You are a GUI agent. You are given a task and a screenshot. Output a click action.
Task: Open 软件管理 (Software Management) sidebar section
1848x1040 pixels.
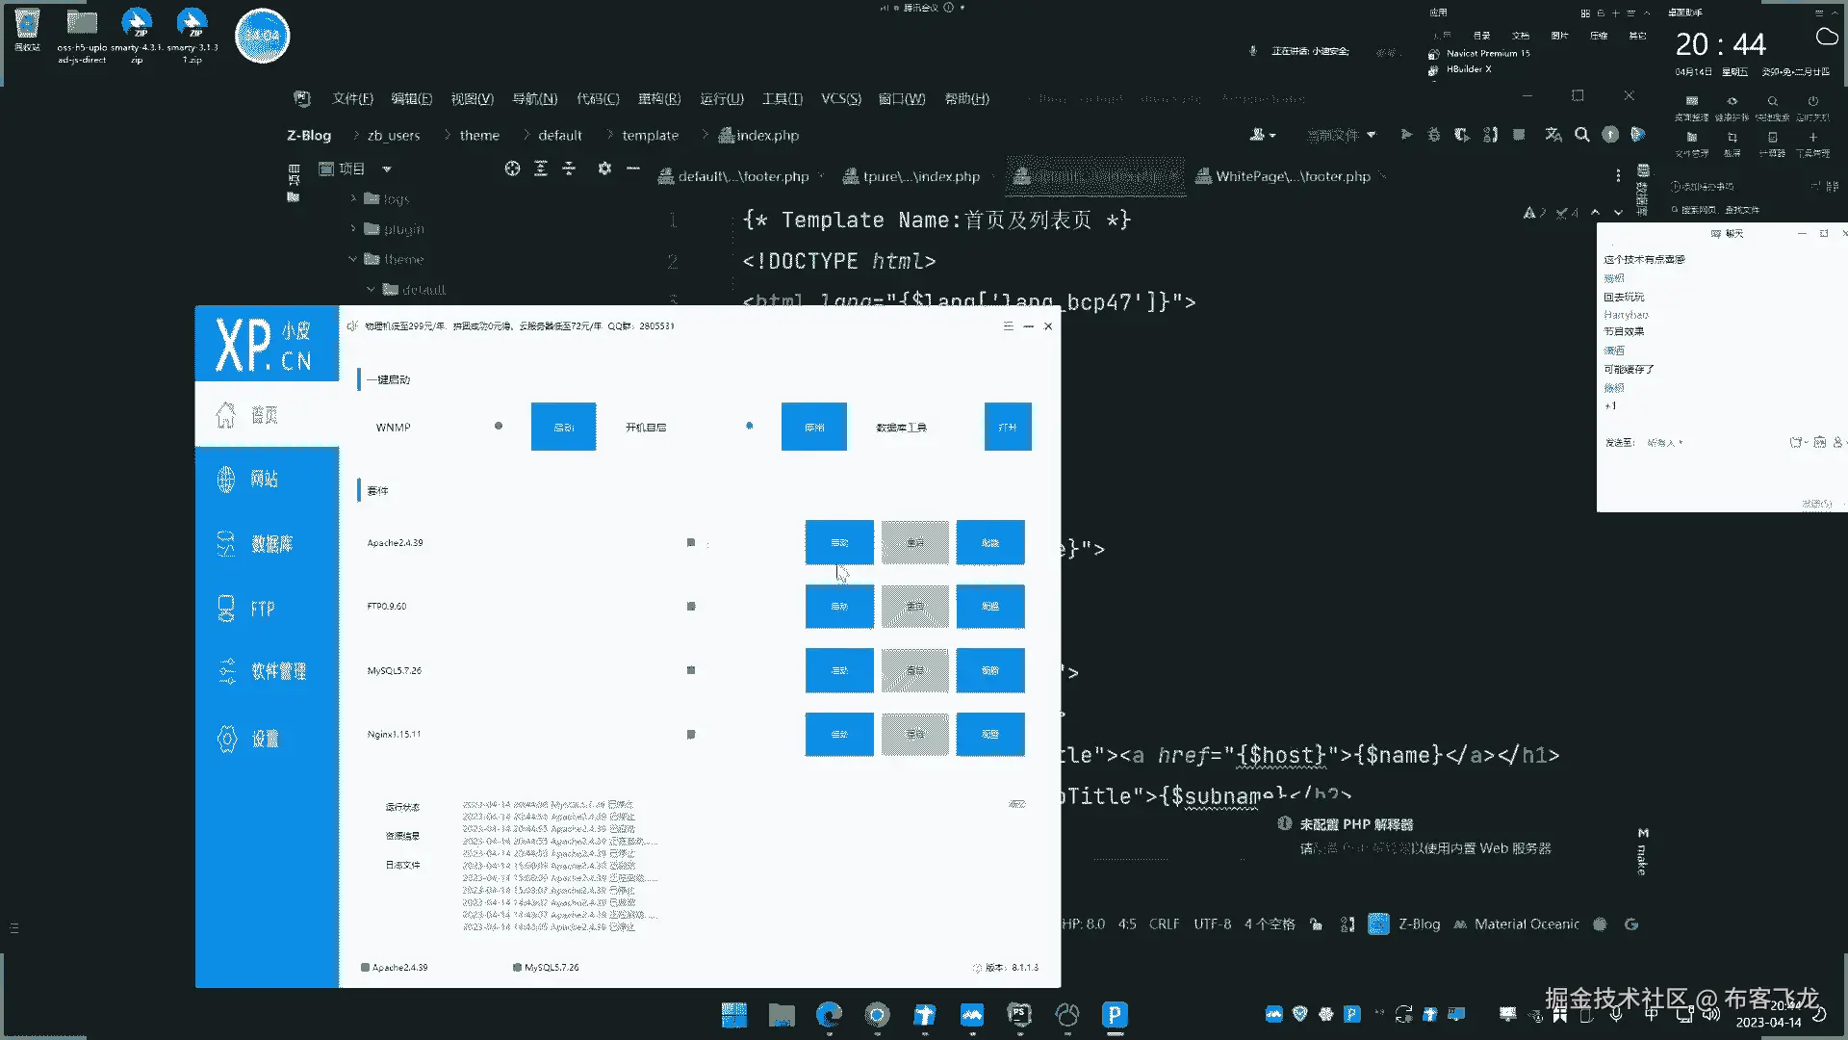click(277, 671)
